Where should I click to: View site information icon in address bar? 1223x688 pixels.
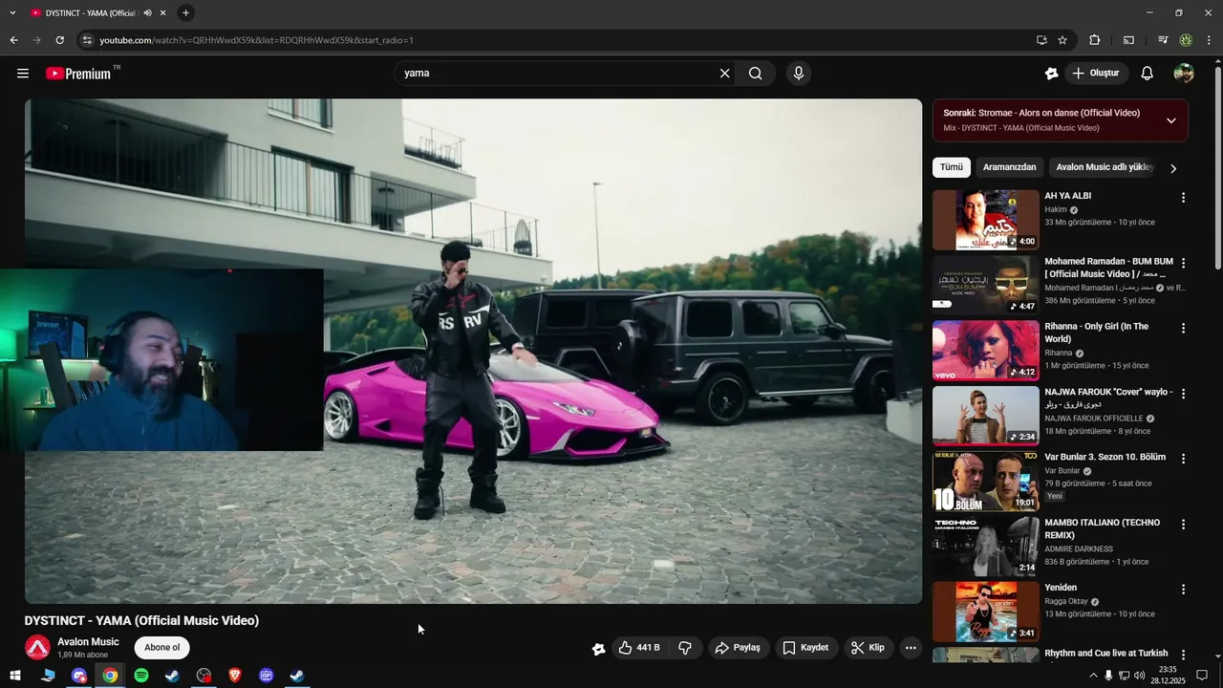coord(87,40)
